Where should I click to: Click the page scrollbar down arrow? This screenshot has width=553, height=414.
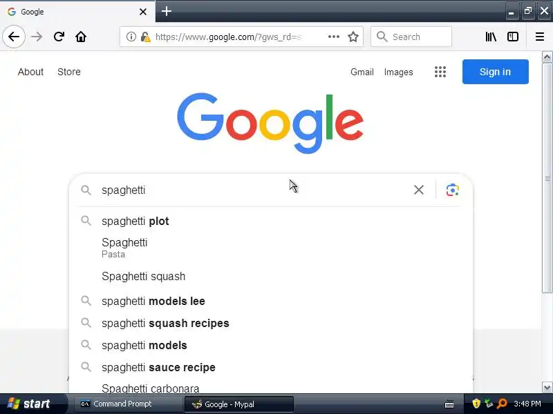547,388
